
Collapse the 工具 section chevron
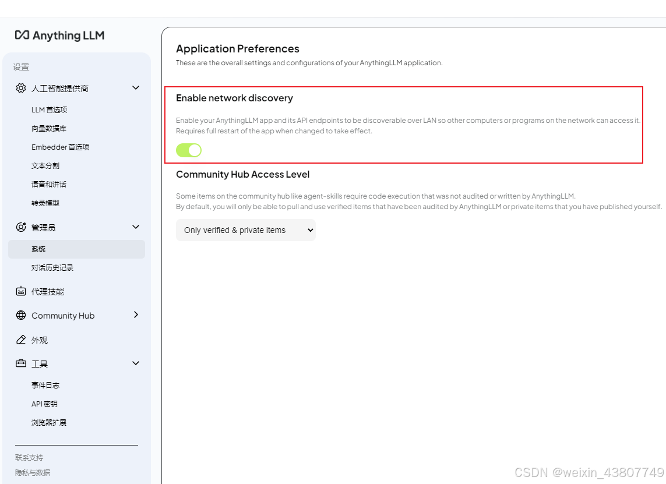136,363
